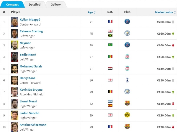Click the sort arrows beside the Age header
Viewport: 177px width, 132px height.
(x=95, y=12)
